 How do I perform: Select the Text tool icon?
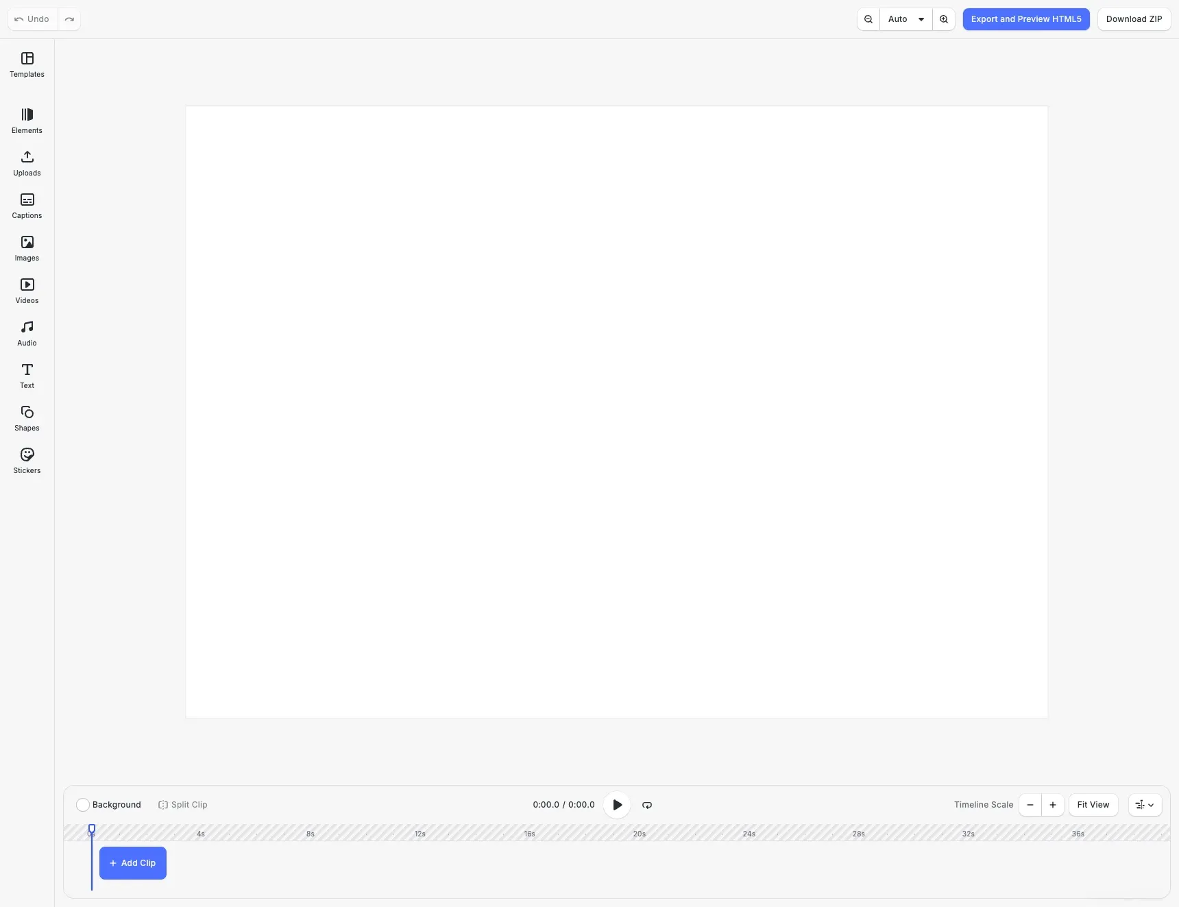(x=27, y=376)
